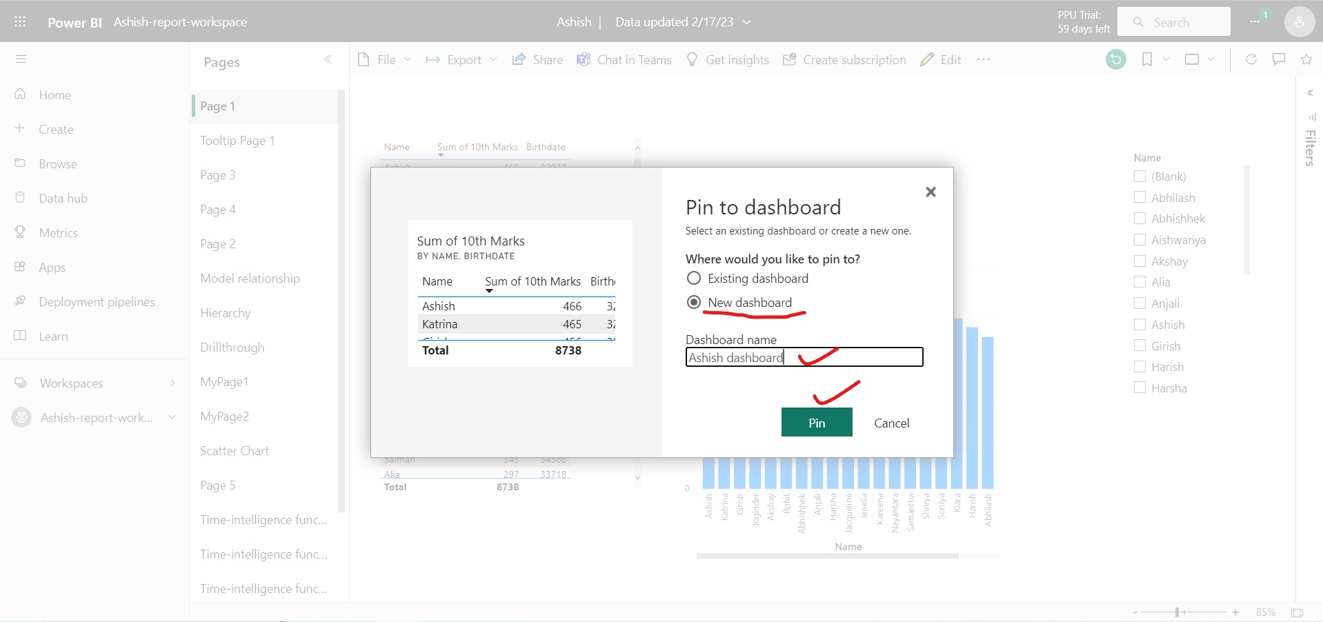The width and height of the screenshot is (1323, 622).
Task: Open the File menu
Action: point(384,59)
